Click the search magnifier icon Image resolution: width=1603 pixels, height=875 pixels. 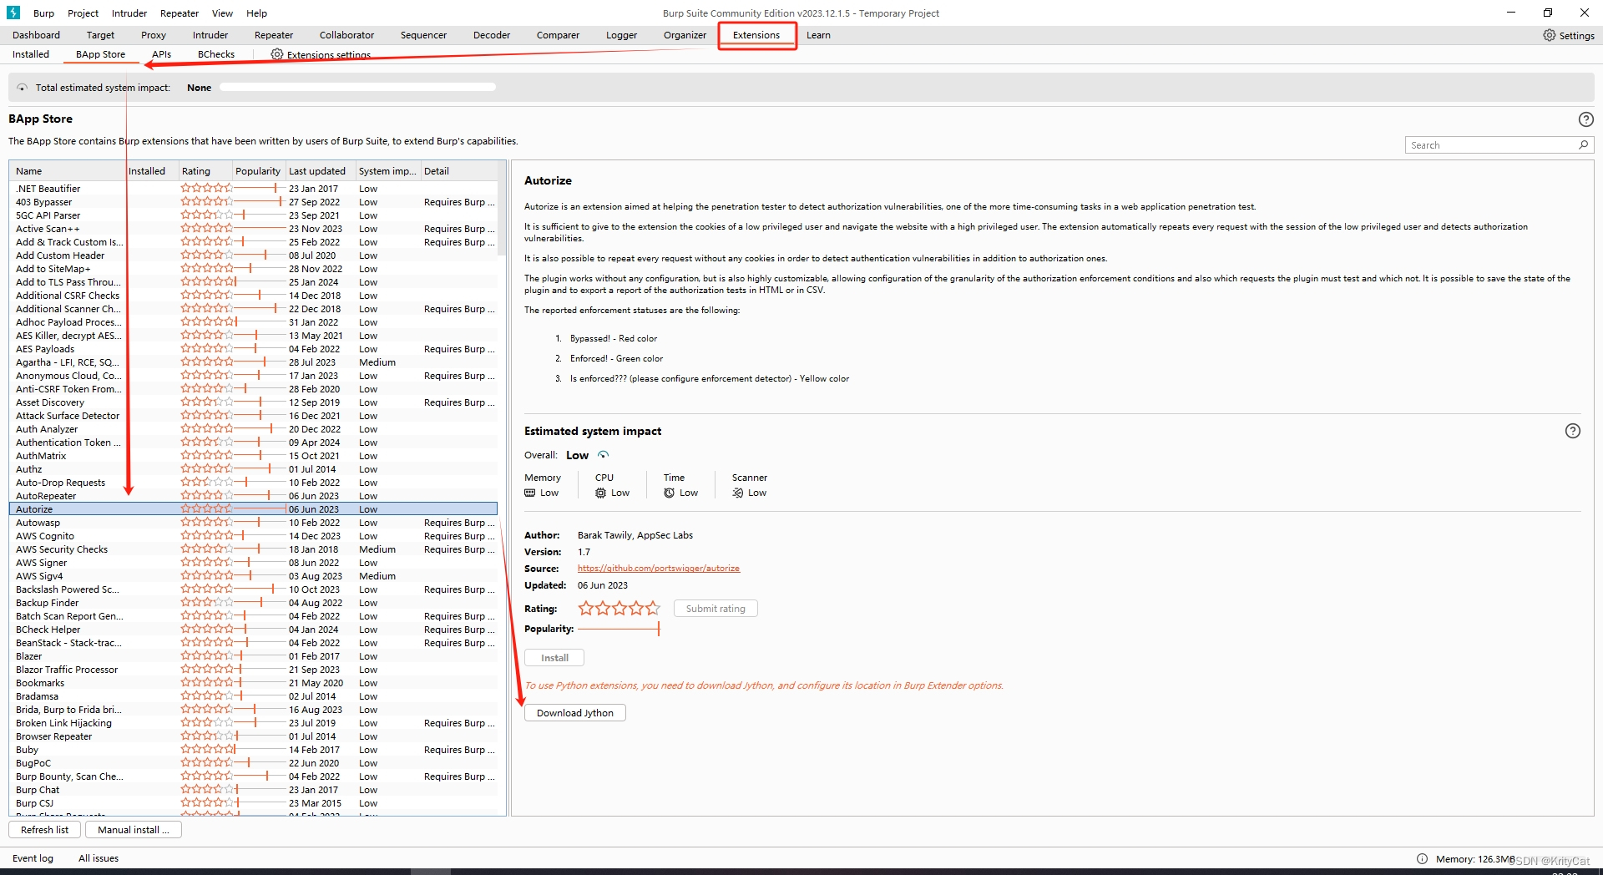(1583, 145)
